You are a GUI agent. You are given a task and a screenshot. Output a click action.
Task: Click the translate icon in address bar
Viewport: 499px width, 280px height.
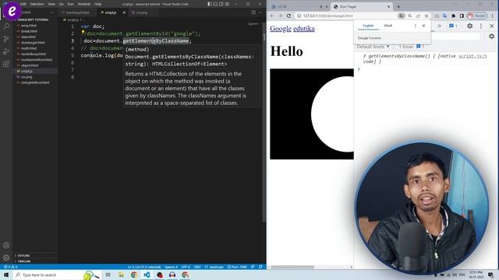[402, 16]
